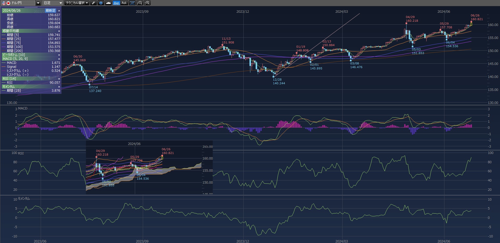This screenshot has height=243, width=500.
Task: Remove the RSI [14] indicator
Action: (x=59, y=79)
